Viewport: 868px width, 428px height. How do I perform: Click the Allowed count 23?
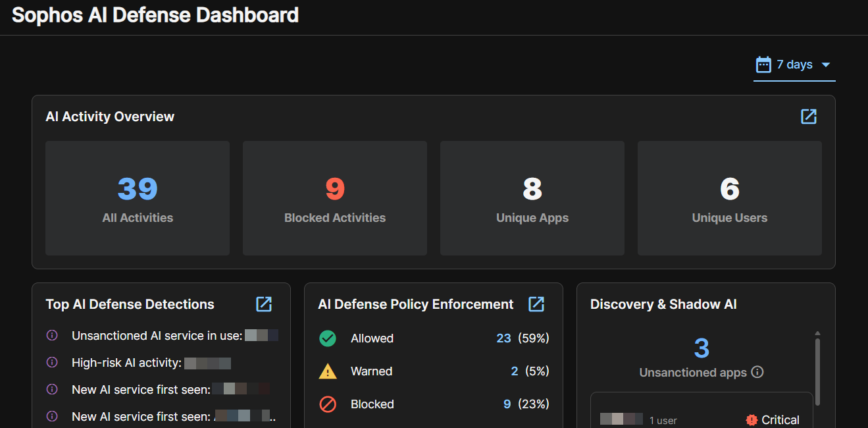point(503,338)
